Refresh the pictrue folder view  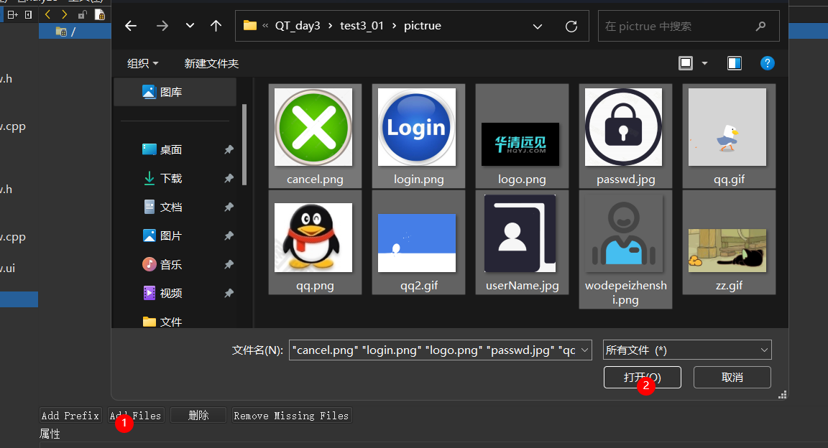pyautogui.click(x=571, y=26)
